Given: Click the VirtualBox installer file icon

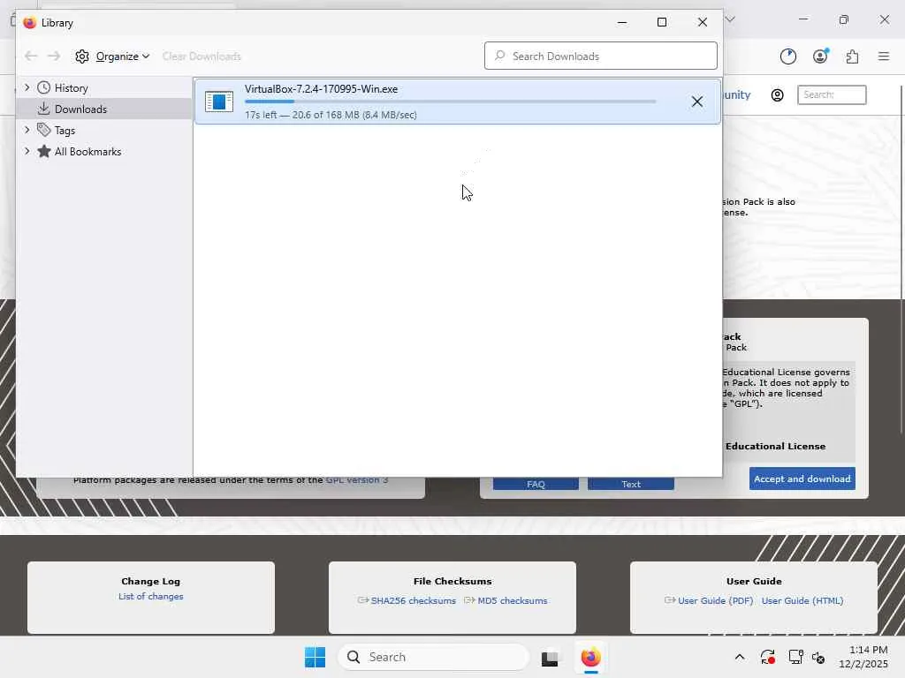Looking at the screenshot, I should coord(219,102).
